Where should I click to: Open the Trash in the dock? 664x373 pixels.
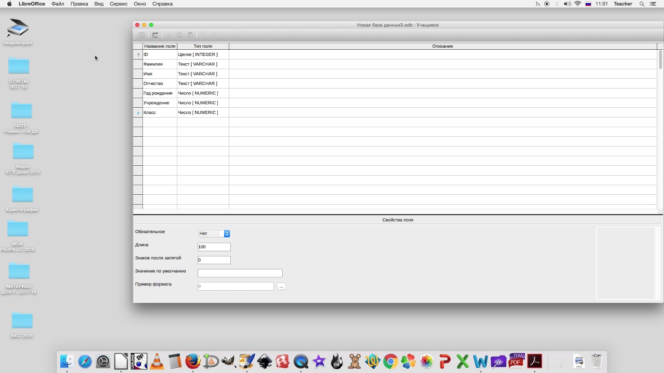pyautogui.click(x=597, y=361)
